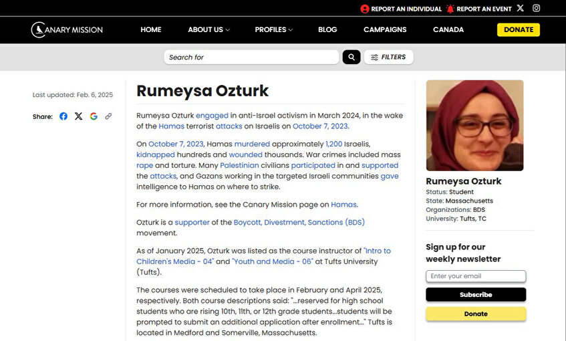566x341 pixels.
Task: Click the filters slider icon
Action: [374, 57]
